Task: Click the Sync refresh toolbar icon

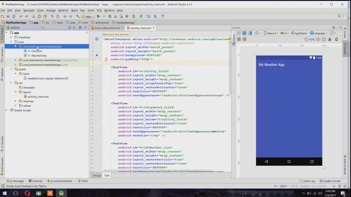Action: point(14,16)
